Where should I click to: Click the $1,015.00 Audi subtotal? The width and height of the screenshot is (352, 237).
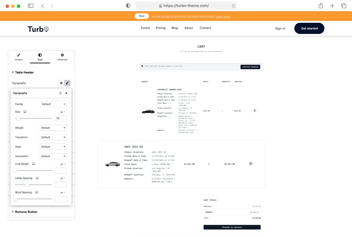[x=230, y=164]
